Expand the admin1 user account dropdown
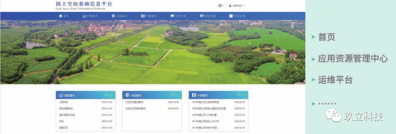This screenshot has width=396, height=134. pos(237,5)
